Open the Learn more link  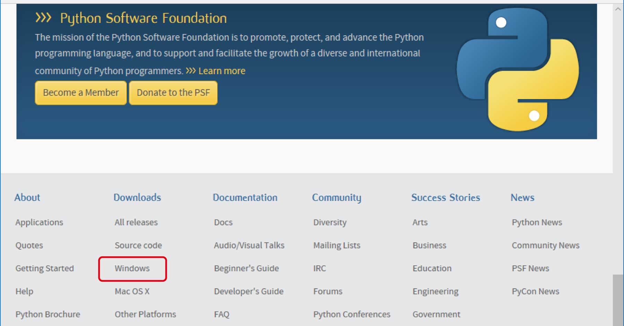tap(222, 71)
